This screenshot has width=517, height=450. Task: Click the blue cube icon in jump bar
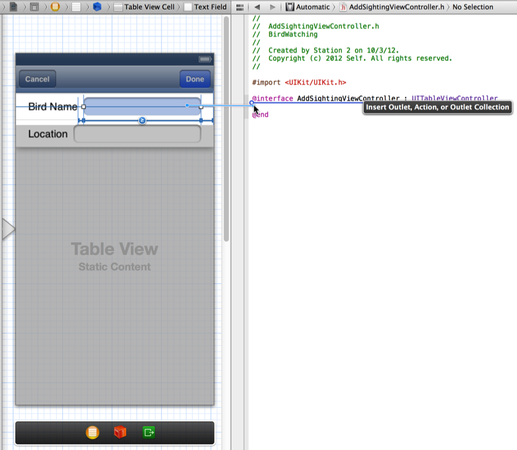pos(97,7)
